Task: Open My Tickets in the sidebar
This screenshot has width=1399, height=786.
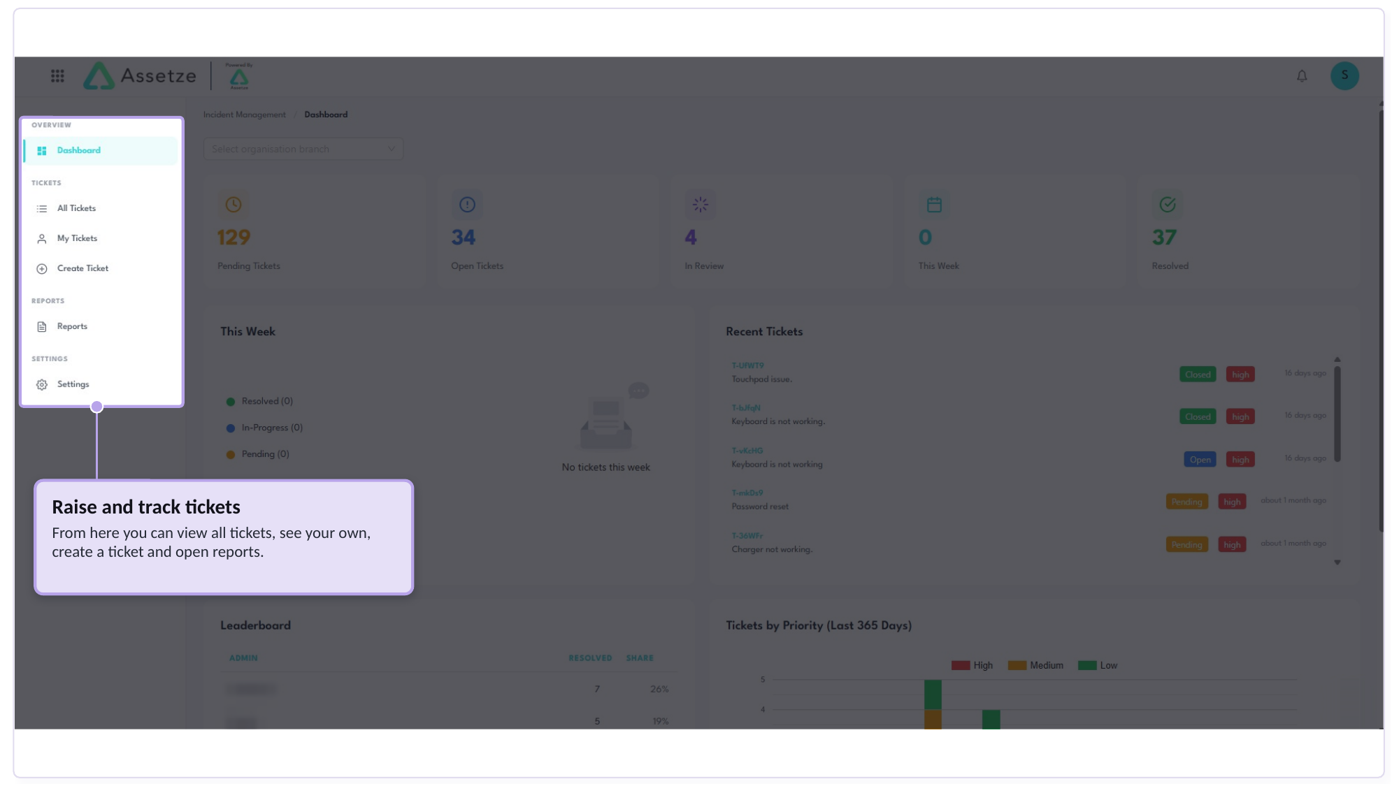Action: (x=101, y=239)
